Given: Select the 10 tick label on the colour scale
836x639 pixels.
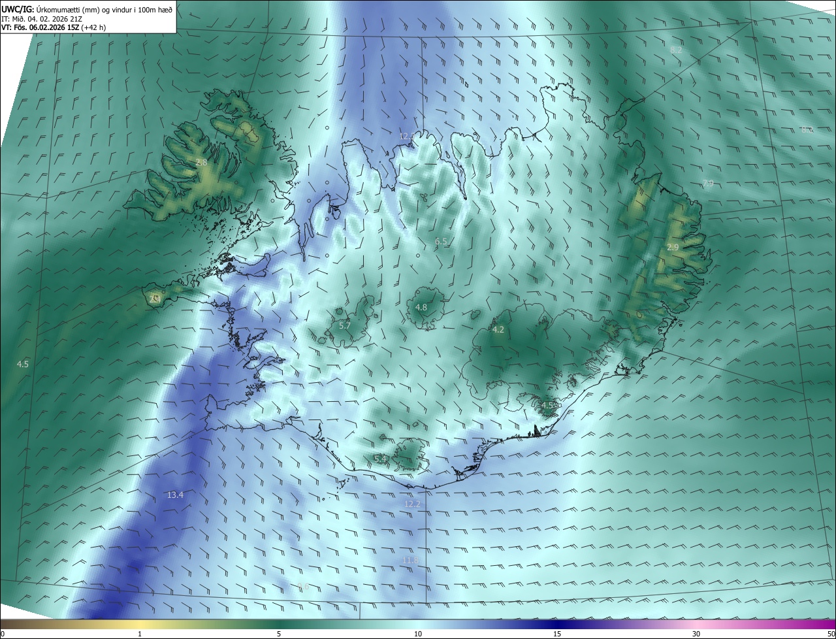Looking at the screenshot, I should point(418,634).
